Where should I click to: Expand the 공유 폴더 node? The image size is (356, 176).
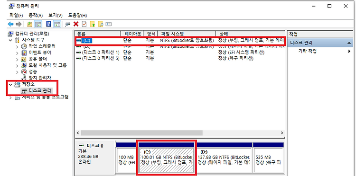point(17,59)
